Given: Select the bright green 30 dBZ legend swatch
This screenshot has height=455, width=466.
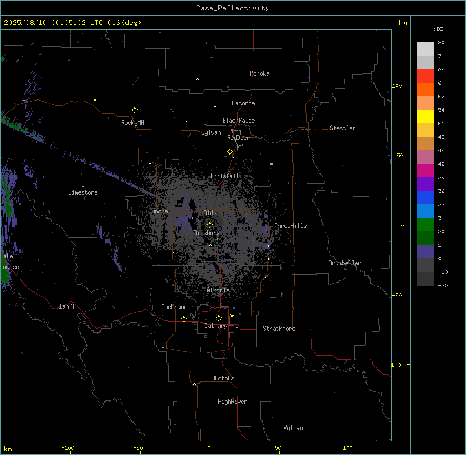Looking at the screenshot, I should coord(425,225).
